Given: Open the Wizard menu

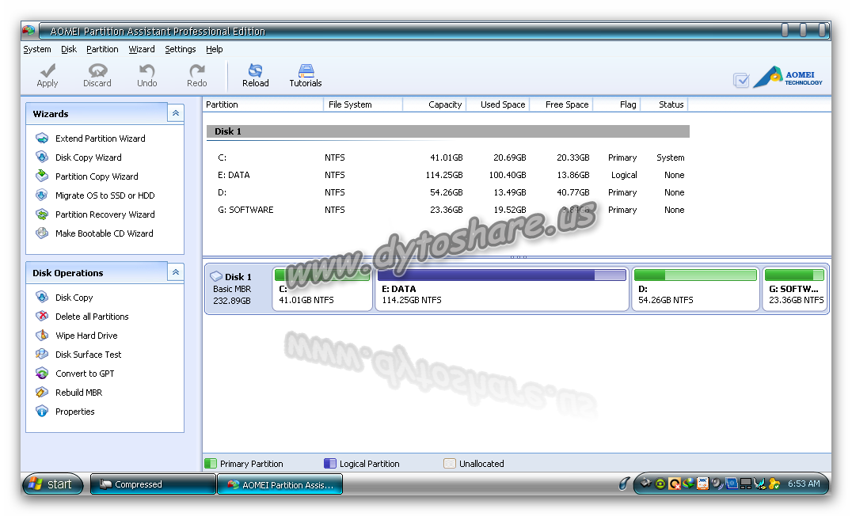Looking at the screenshot, I should pyautogui.click(x=142, y=49).
